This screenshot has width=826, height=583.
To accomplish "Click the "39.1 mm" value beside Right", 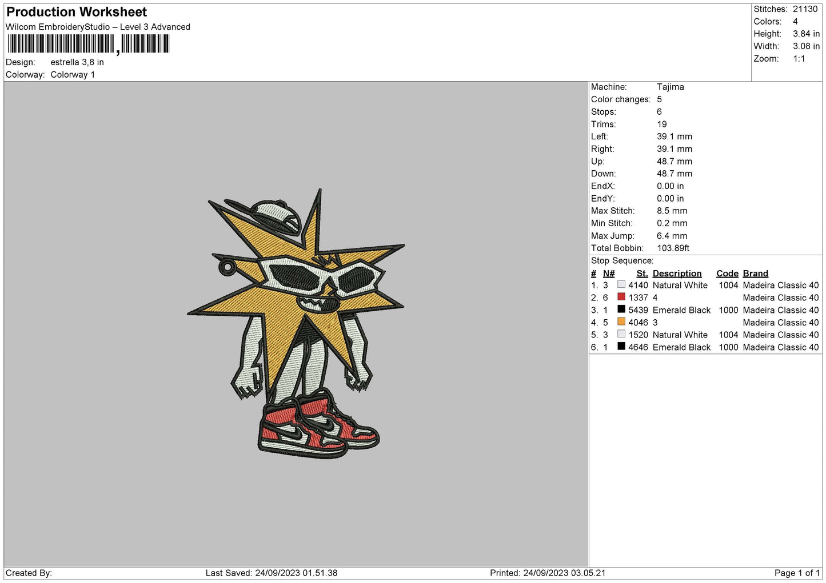I will [x=675, y=149].
